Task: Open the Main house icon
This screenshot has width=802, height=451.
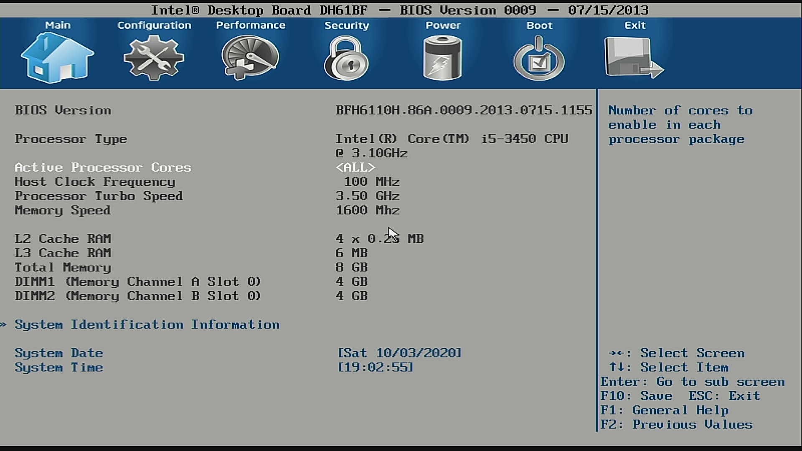Action: tap(58, 58)
